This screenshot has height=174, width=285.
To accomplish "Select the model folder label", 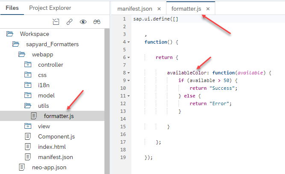I will click(x=46, y=95).
